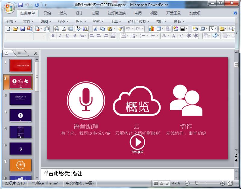Switch to the 设计 ribbon tab
The height and width of the screenshot is (189, 241).
point(79,13)
